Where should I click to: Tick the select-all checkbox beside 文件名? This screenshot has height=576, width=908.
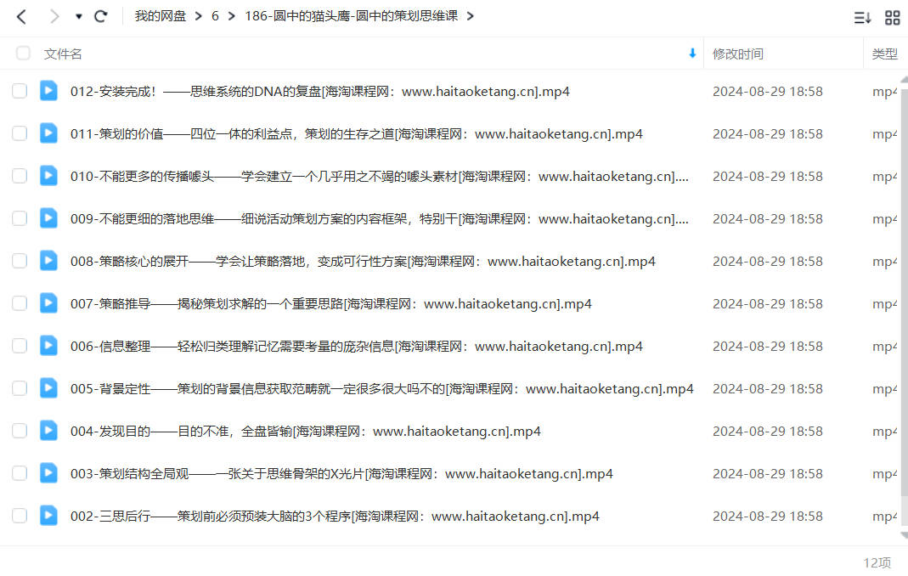pyautogui.click(x=23, y=54)
